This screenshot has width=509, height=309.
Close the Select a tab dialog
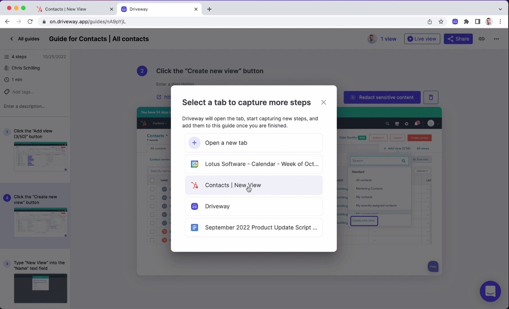click(x=323, y=102)
